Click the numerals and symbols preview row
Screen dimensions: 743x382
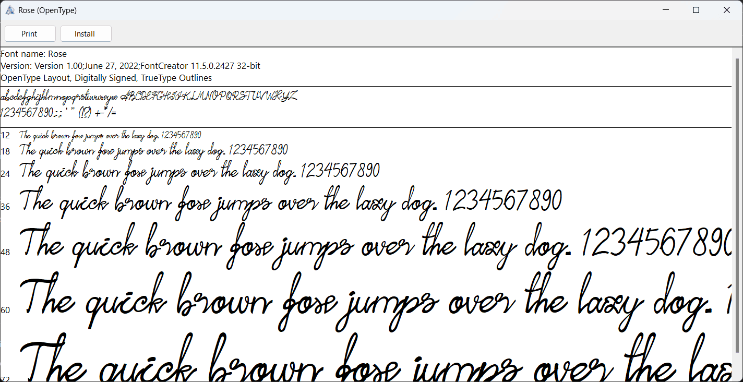tap(58, 112)
